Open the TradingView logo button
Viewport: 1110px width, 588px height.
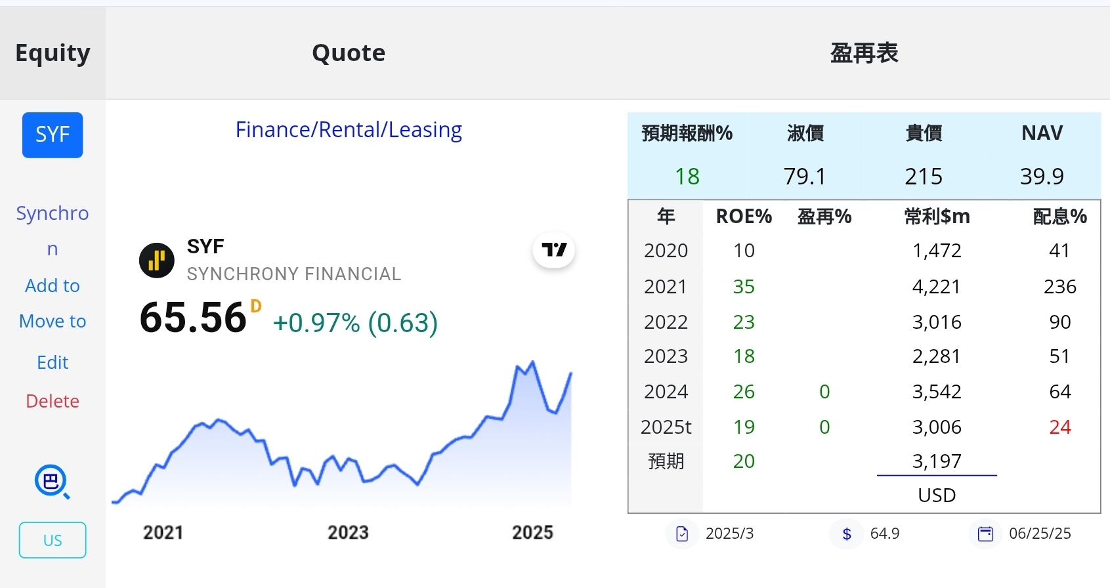point(554,250)
